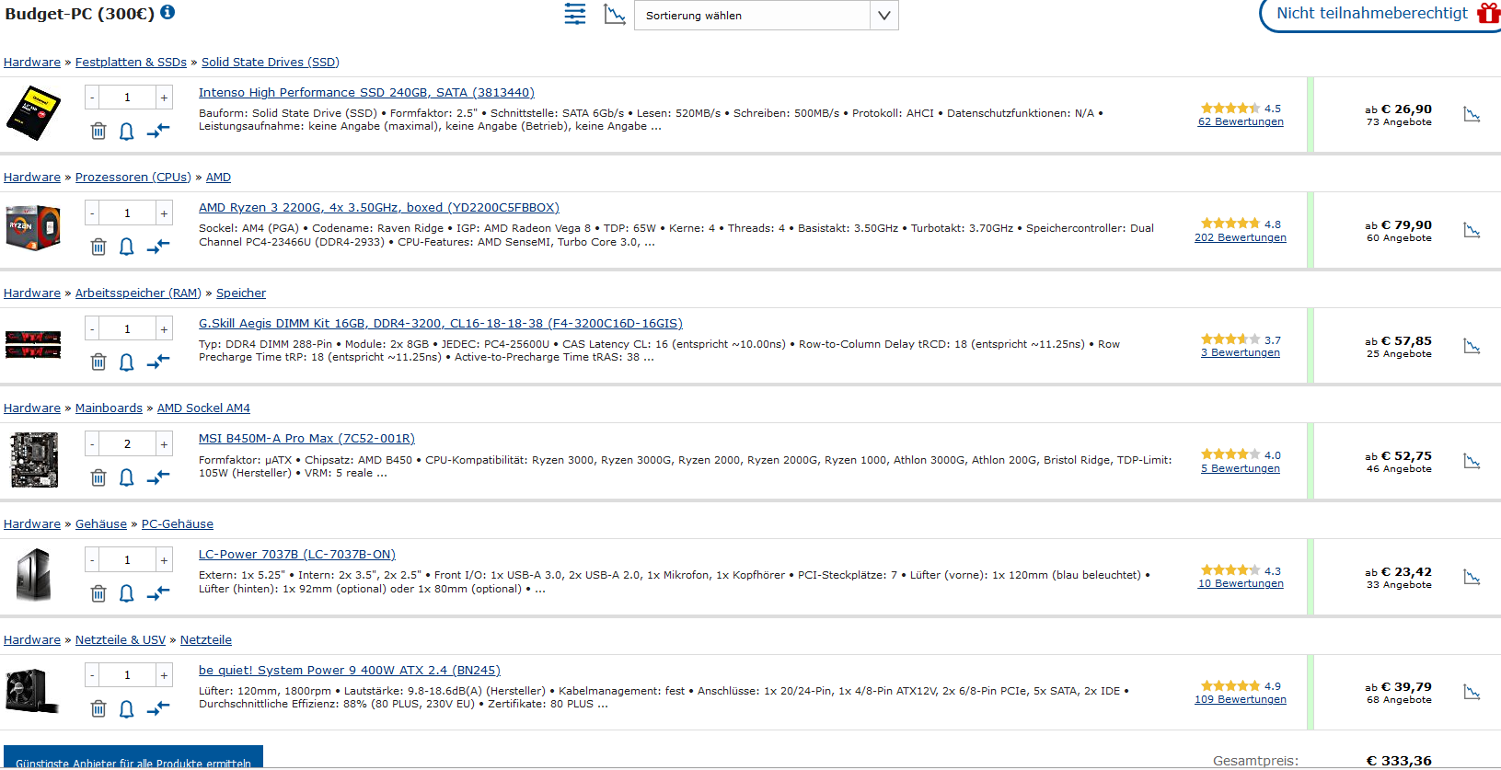Click compare arrows icon for MSI B450M-A
Image resolution: width=1501 pixels, height=770 pixels.
158,477
